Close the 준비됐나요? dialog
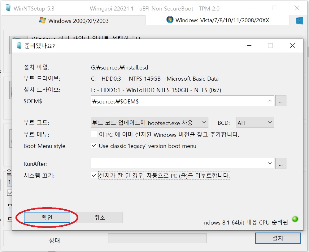Image resolution: width=309 pixels, height=252 pixels. [292, 46]
